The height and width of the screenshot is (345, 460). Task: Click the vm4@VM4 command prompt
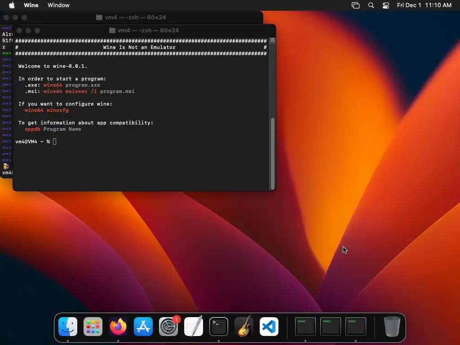(32, 142)
